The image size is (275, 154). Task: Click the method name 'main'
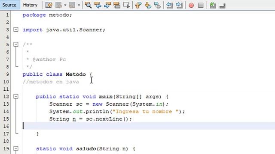click(x=106, y=97)
